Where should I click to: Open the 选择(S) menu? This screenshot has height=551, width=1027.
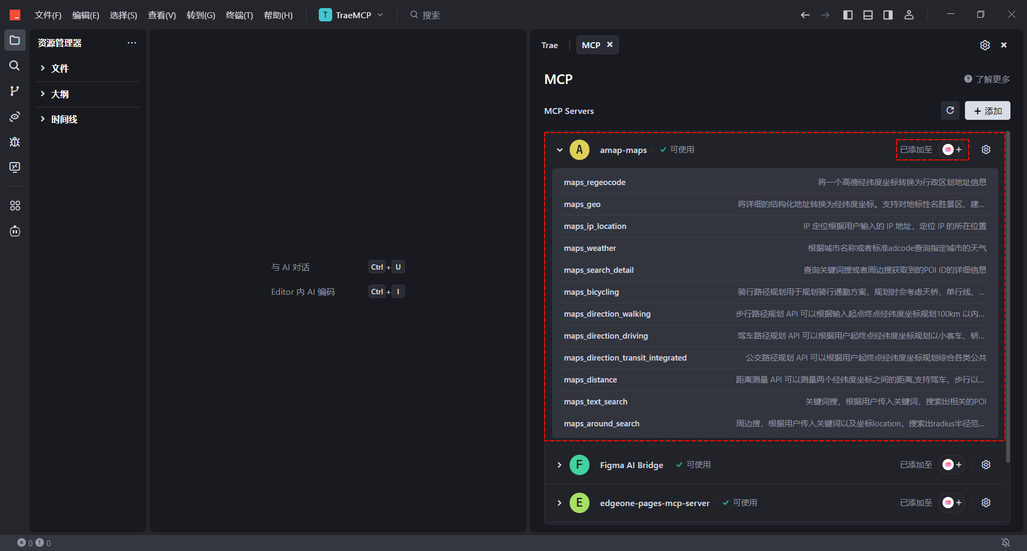tap(124, 15)
